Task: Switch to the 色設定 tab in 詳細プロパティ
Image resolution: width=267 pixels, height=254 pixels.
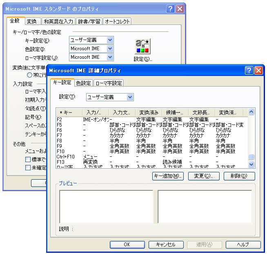Action: coord(83,83)
